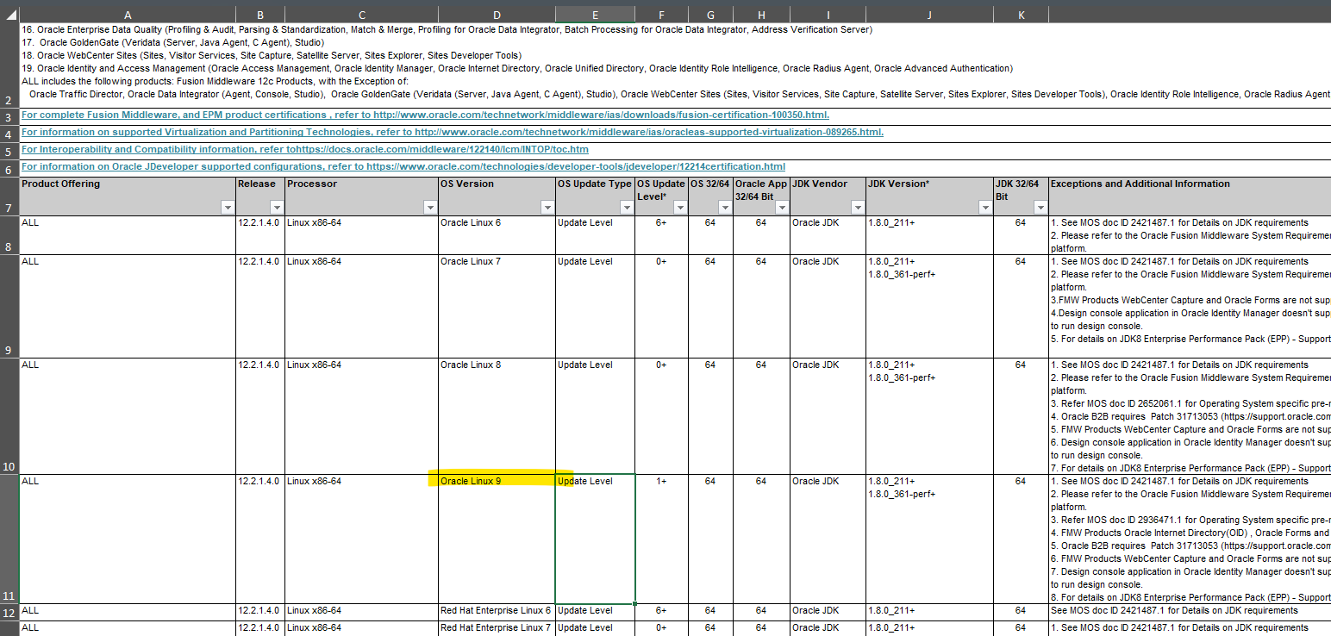Open the JDK 32/64 Bit filter dropdown

pyautogui.click(x=1040, y=207)
